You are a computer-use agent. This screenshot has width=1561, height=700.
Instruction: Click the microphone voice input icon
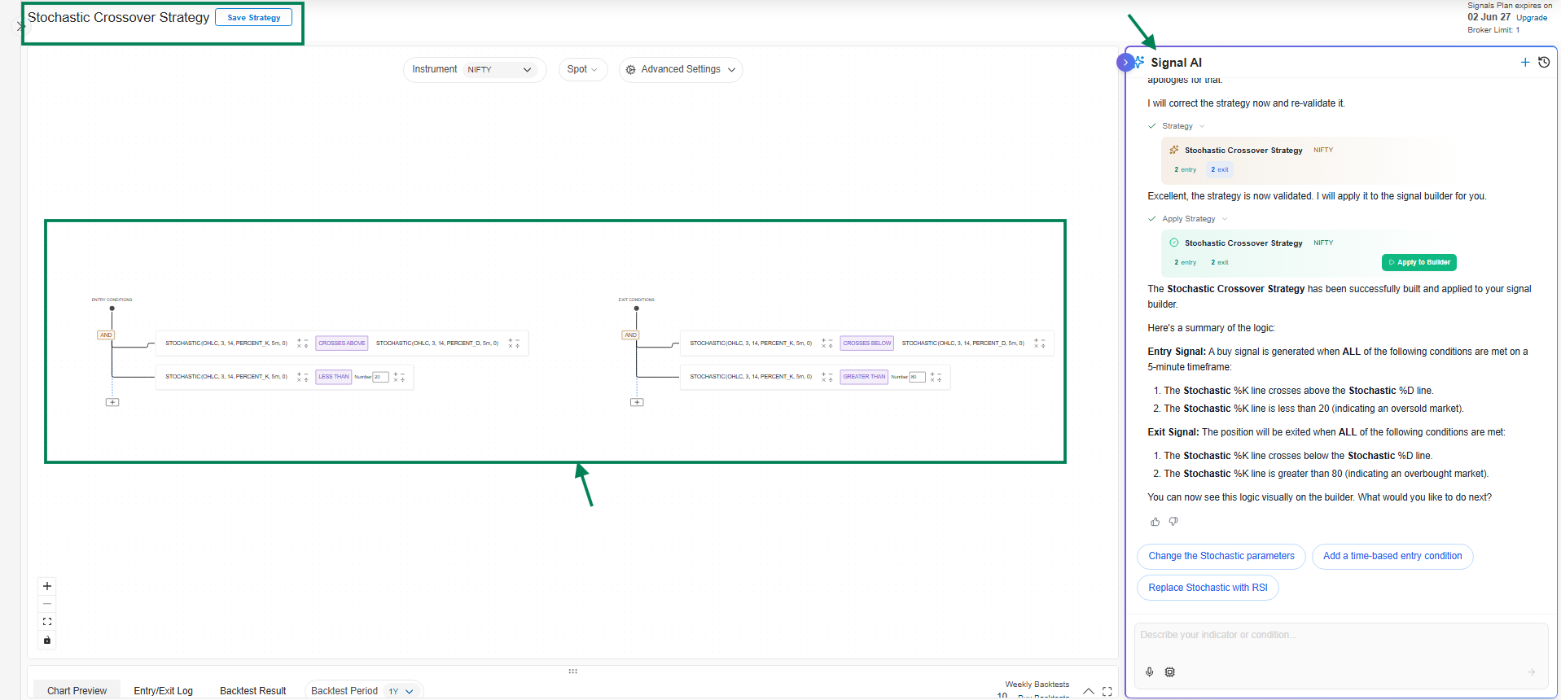(x=1149, y=672)
